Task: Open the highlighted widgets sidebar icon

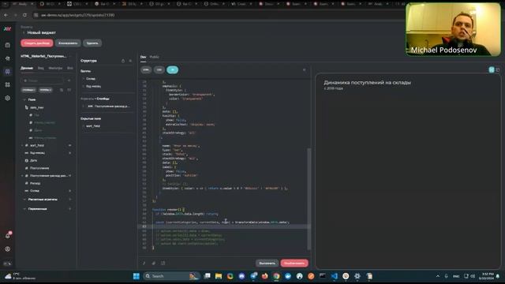Action: coord(7,72)
